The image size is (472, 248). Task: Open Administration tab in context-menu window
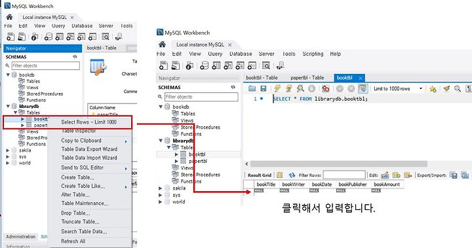click(x=21, y=237)
